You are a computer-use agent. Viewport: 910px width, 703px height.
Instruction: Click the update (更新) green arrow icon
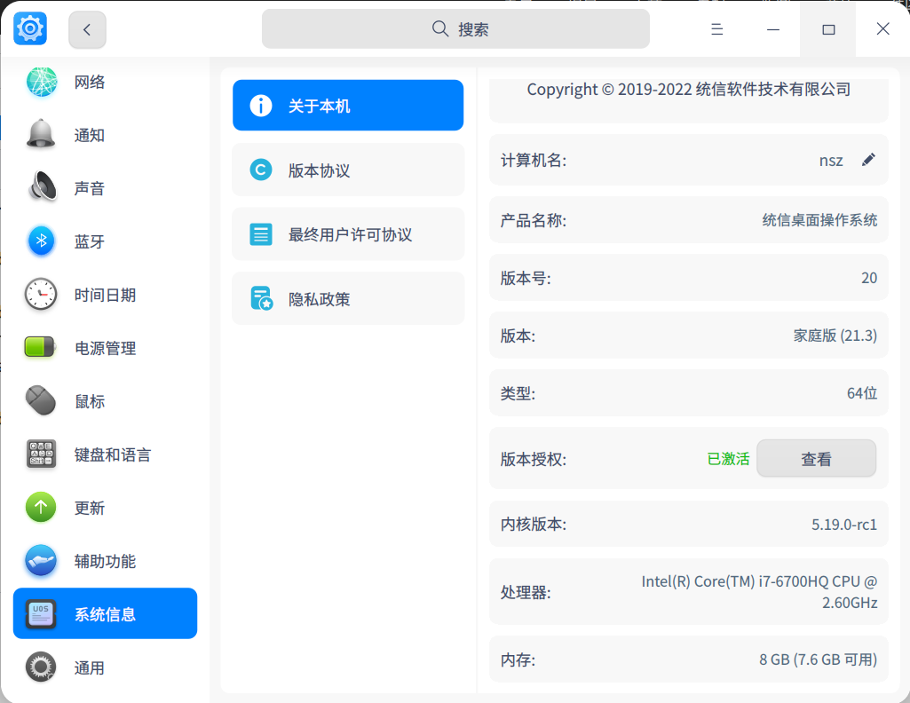tap(41, 508)
